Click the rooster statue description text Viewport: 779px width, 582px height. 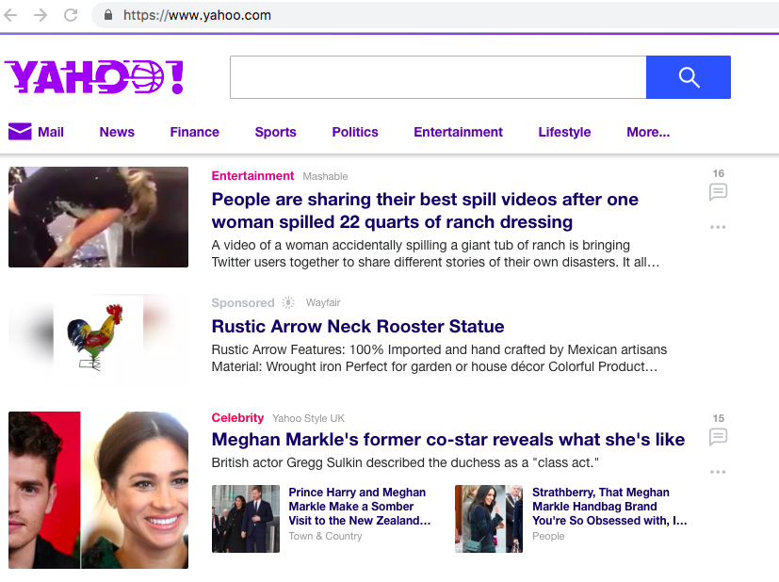pyautogui.click(x=439, y=358)
